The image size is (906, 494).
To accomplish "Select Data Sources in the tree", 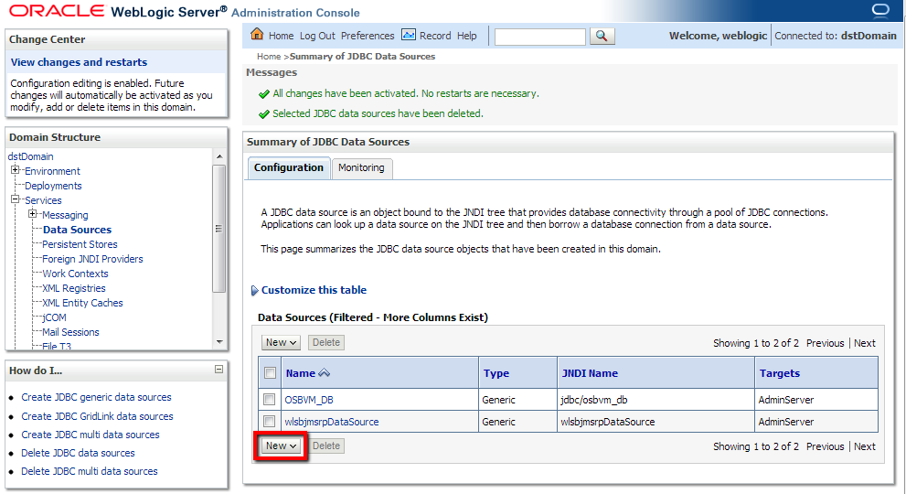I will tap(77, 230).
